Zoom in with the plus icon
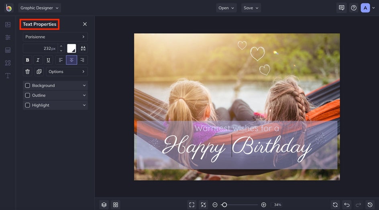This screenshot has height=210, width=379. click(264, 205)
